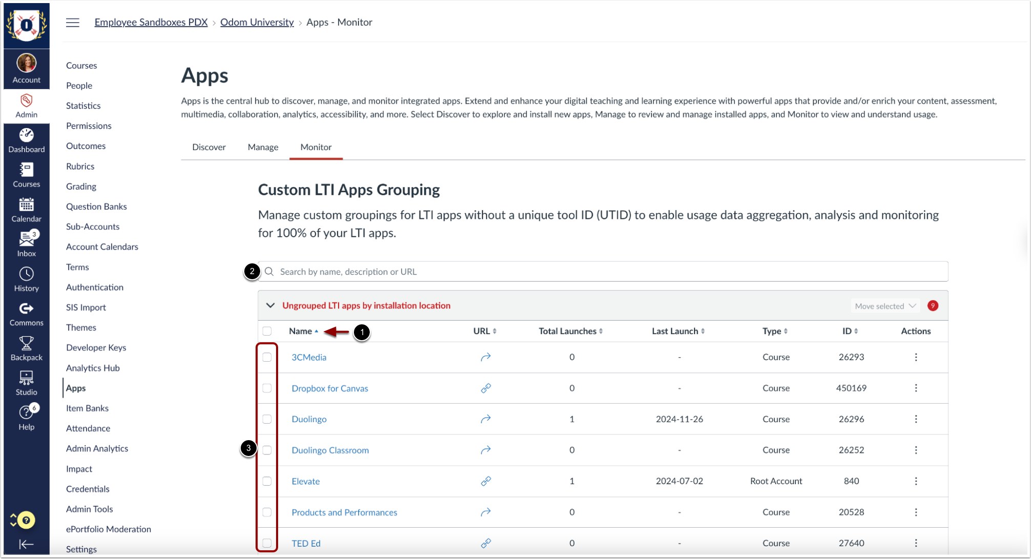Select the Dropbox for Canvas row checkbox
The height and width of the screenshot is (559, 1031).
click(x=267, y=388)
